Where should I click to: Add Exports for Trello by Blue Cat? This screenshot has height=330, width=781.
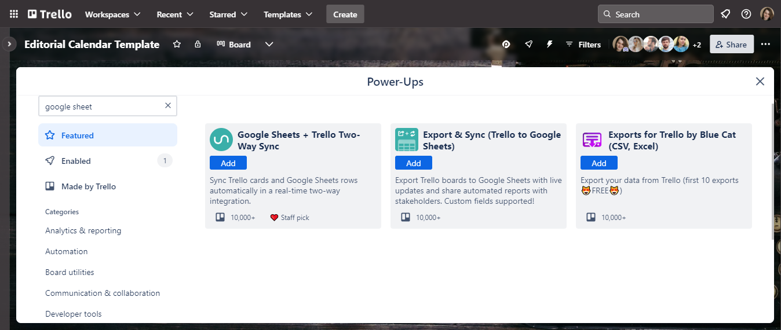[x=598, y=163]
